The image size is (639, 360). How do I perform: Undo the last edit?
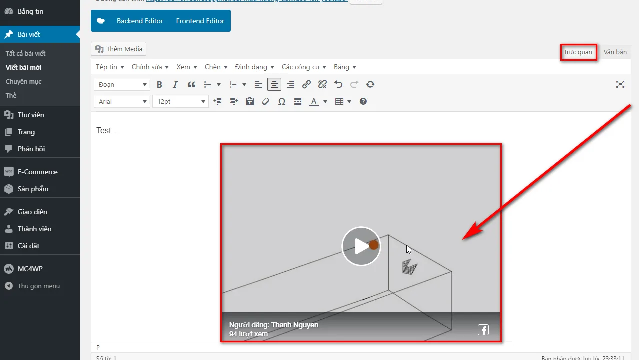click(x=338, y=85)
